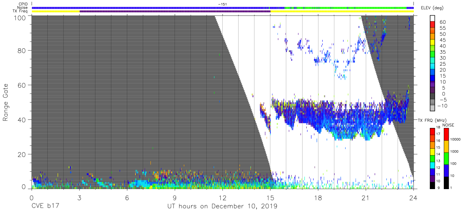Click the "12" tick label on the x-axis

point(223,198)
